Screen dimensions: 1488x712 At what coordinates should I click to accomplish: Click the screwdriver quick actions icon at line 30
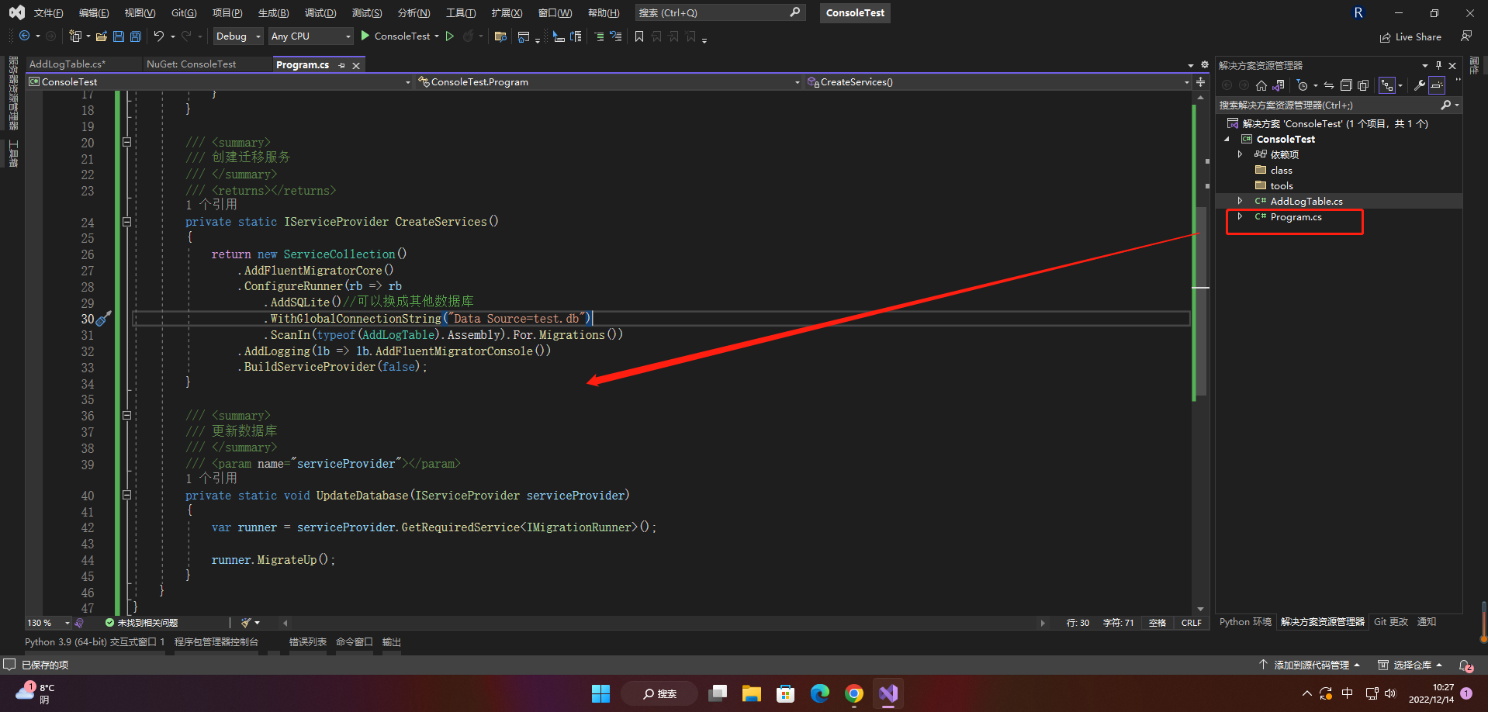click(x=103, y=318)
